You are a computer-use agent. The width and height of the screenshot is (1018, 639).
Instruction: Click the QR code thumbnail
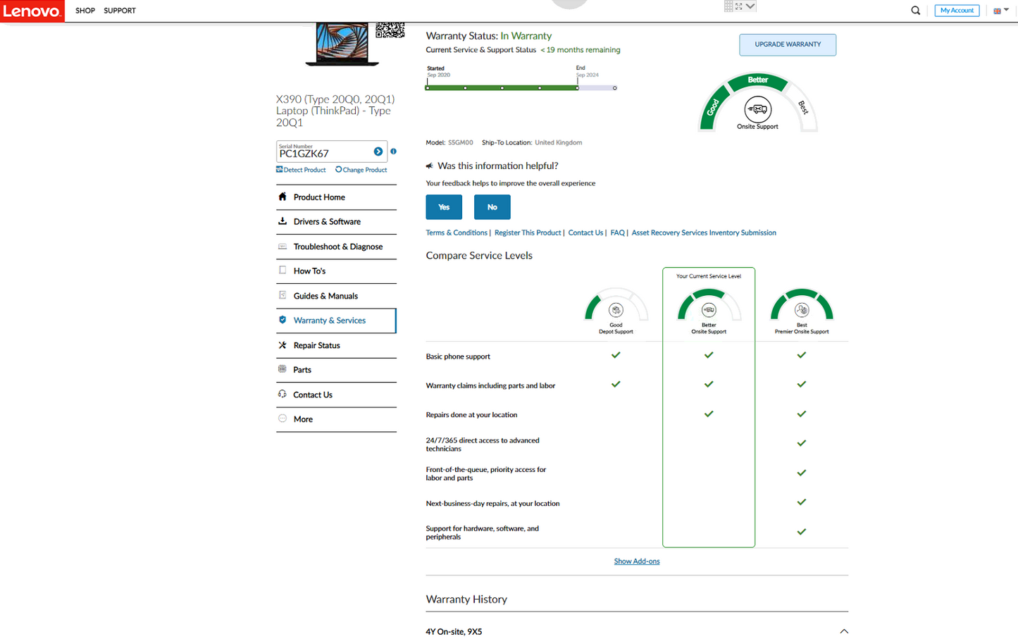tap(390, 30)
